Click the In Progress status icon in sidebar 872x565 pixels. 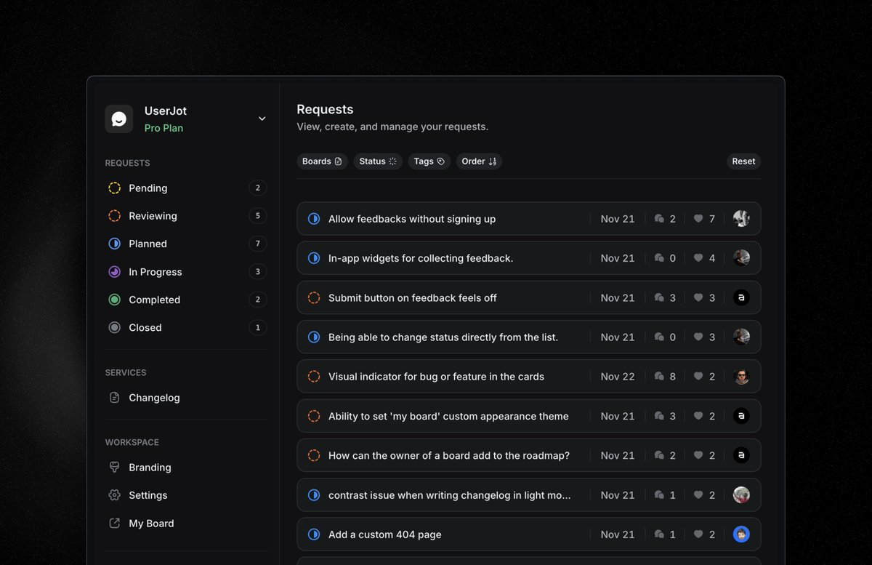tap(114, 272)
